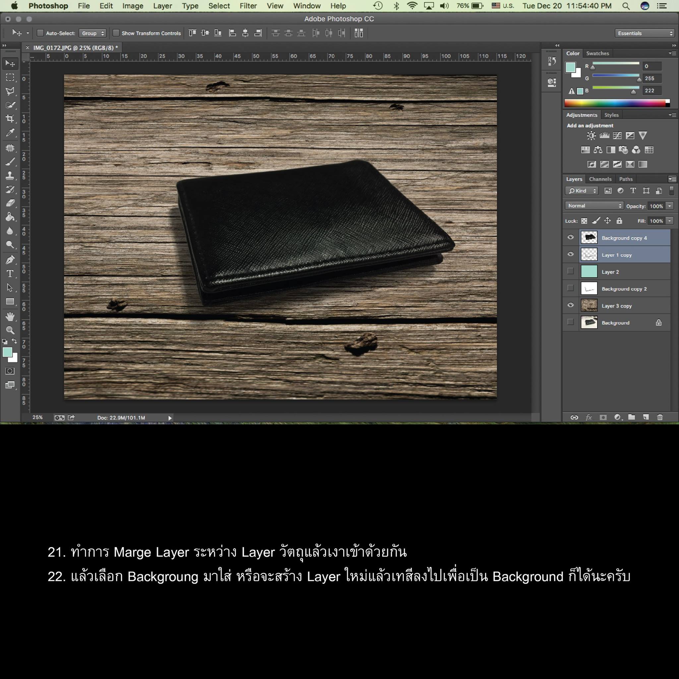
Task: Hide the Layer 3 copy layer
Action: tap(570, 305)
